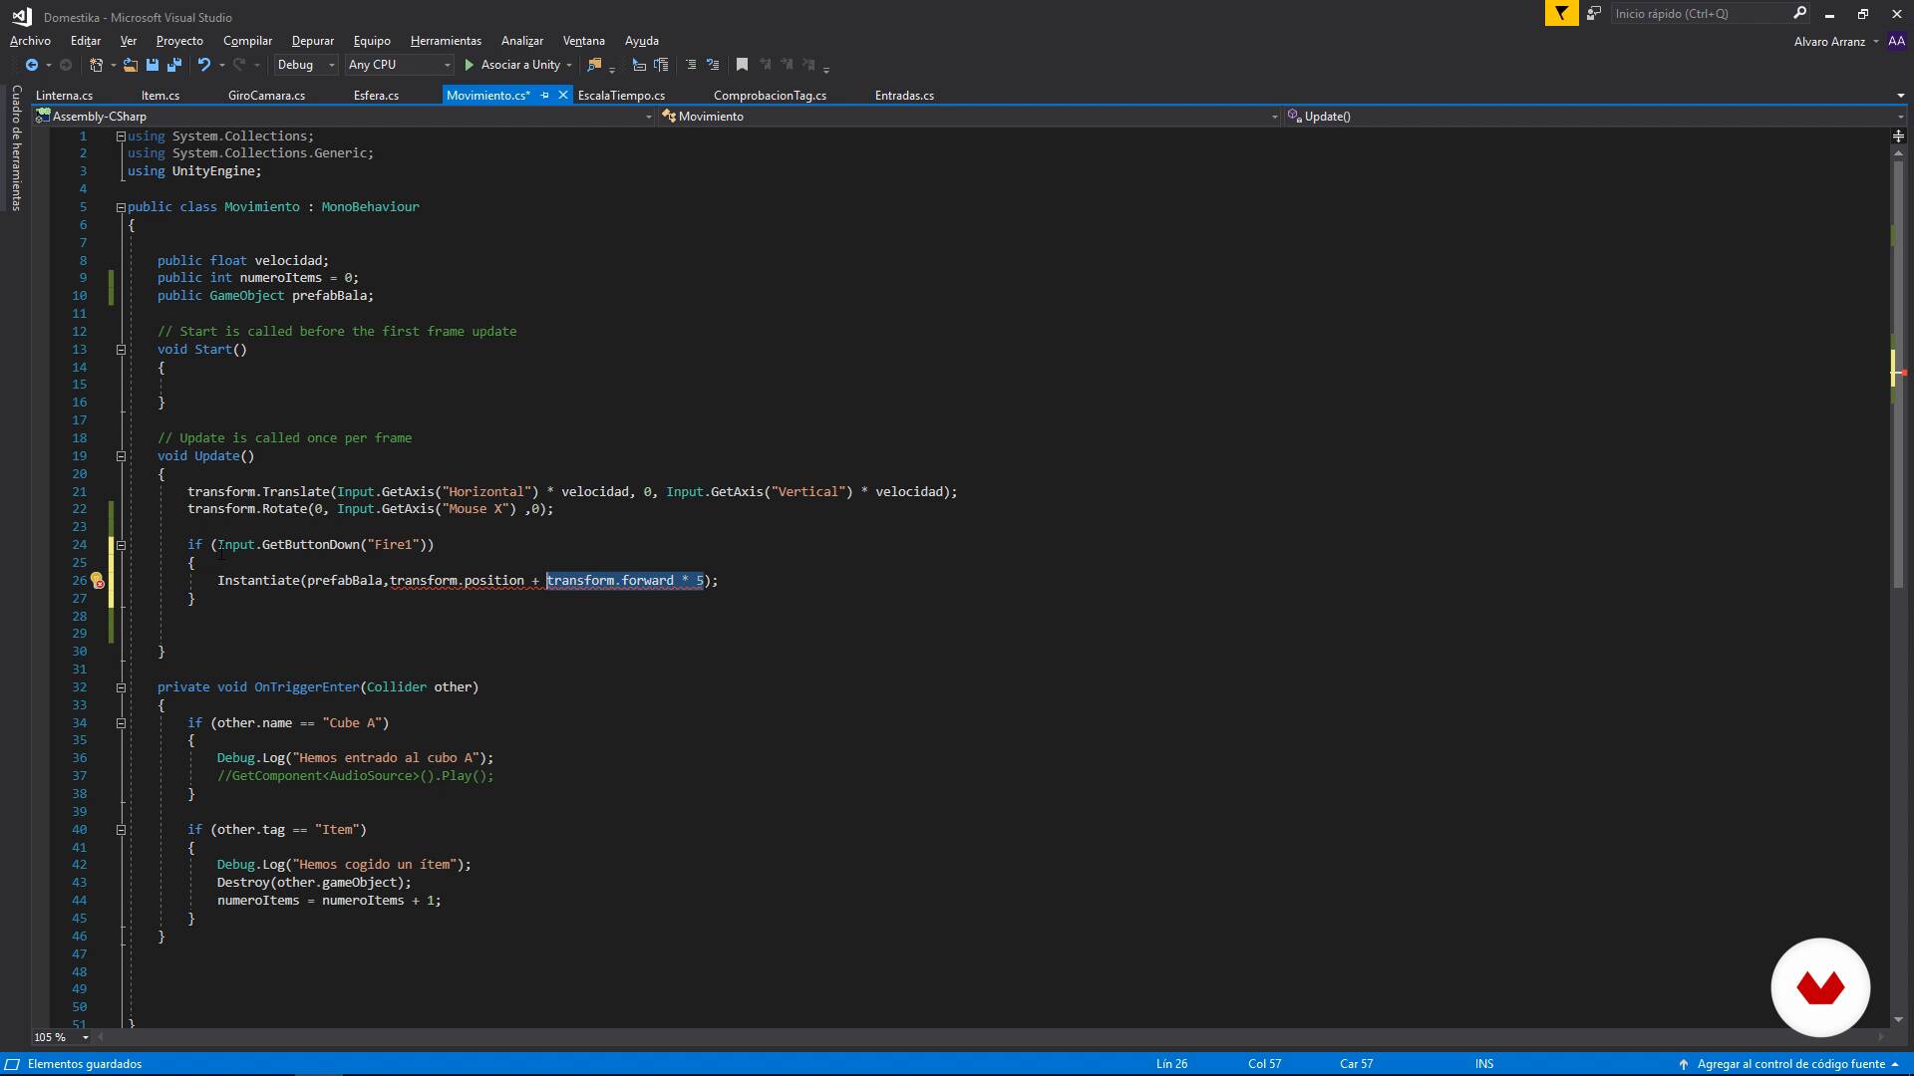Screen dimensions: 1914x1076
Task: Collapse the OnTriggerEnter method block
Action: [x=121, y=687]
